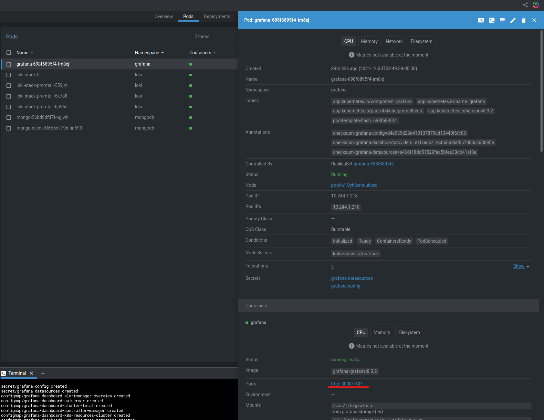544x420 pixels.
Task: Check the mongo-client-6f6b5c779b-hn699 checkbox
Action: 9,128
